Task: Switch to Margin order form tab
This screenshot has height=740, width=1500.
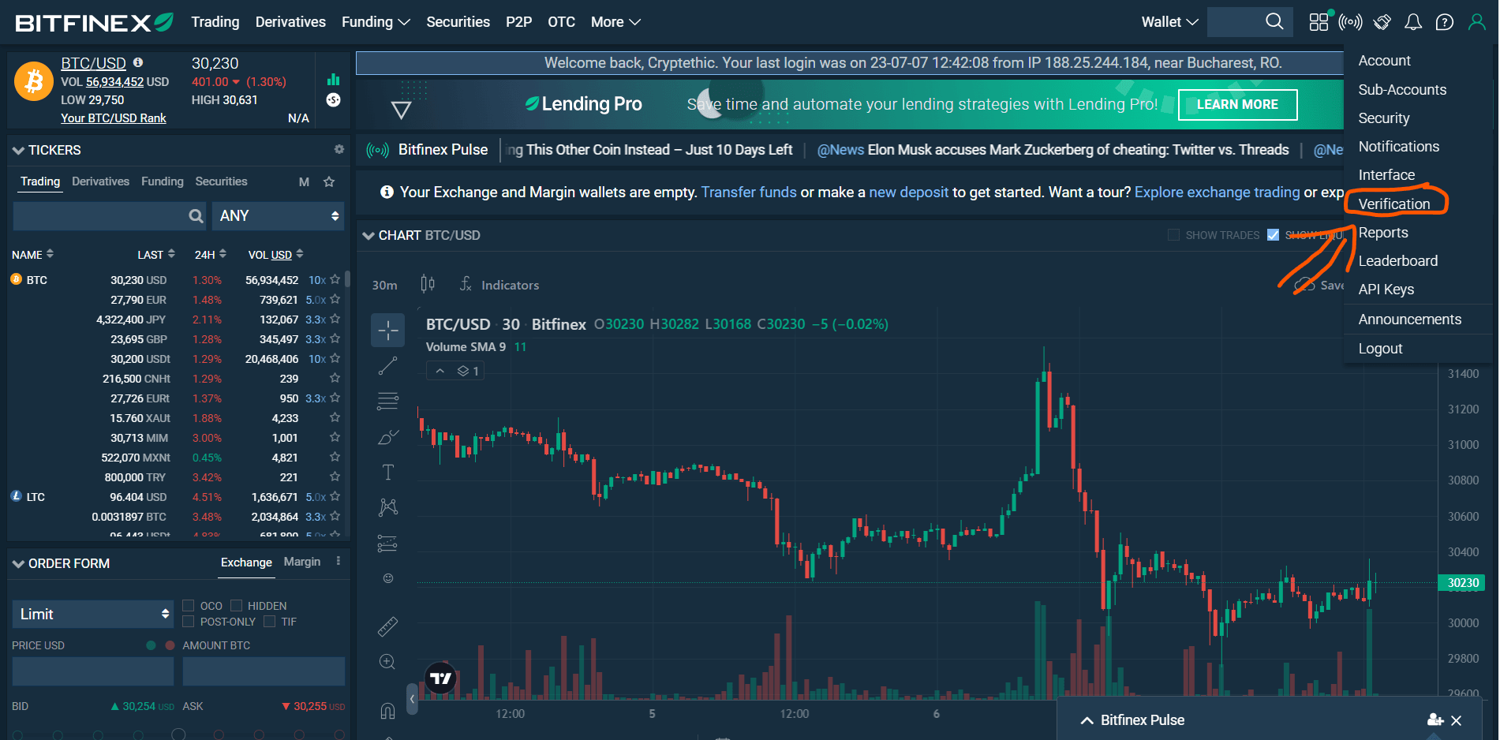Action: click(x=302, y=562)
